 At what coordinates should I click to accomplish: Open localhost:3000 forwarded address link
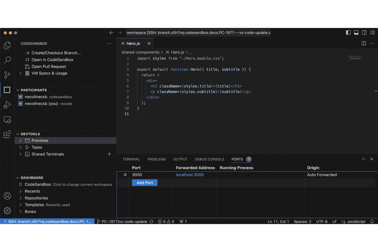(x=190, y=175)
